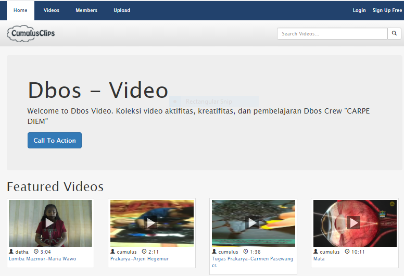Click the CumulusClips cloud logo
This screenshot has width=404, height=276.
(x=31, y=34)
